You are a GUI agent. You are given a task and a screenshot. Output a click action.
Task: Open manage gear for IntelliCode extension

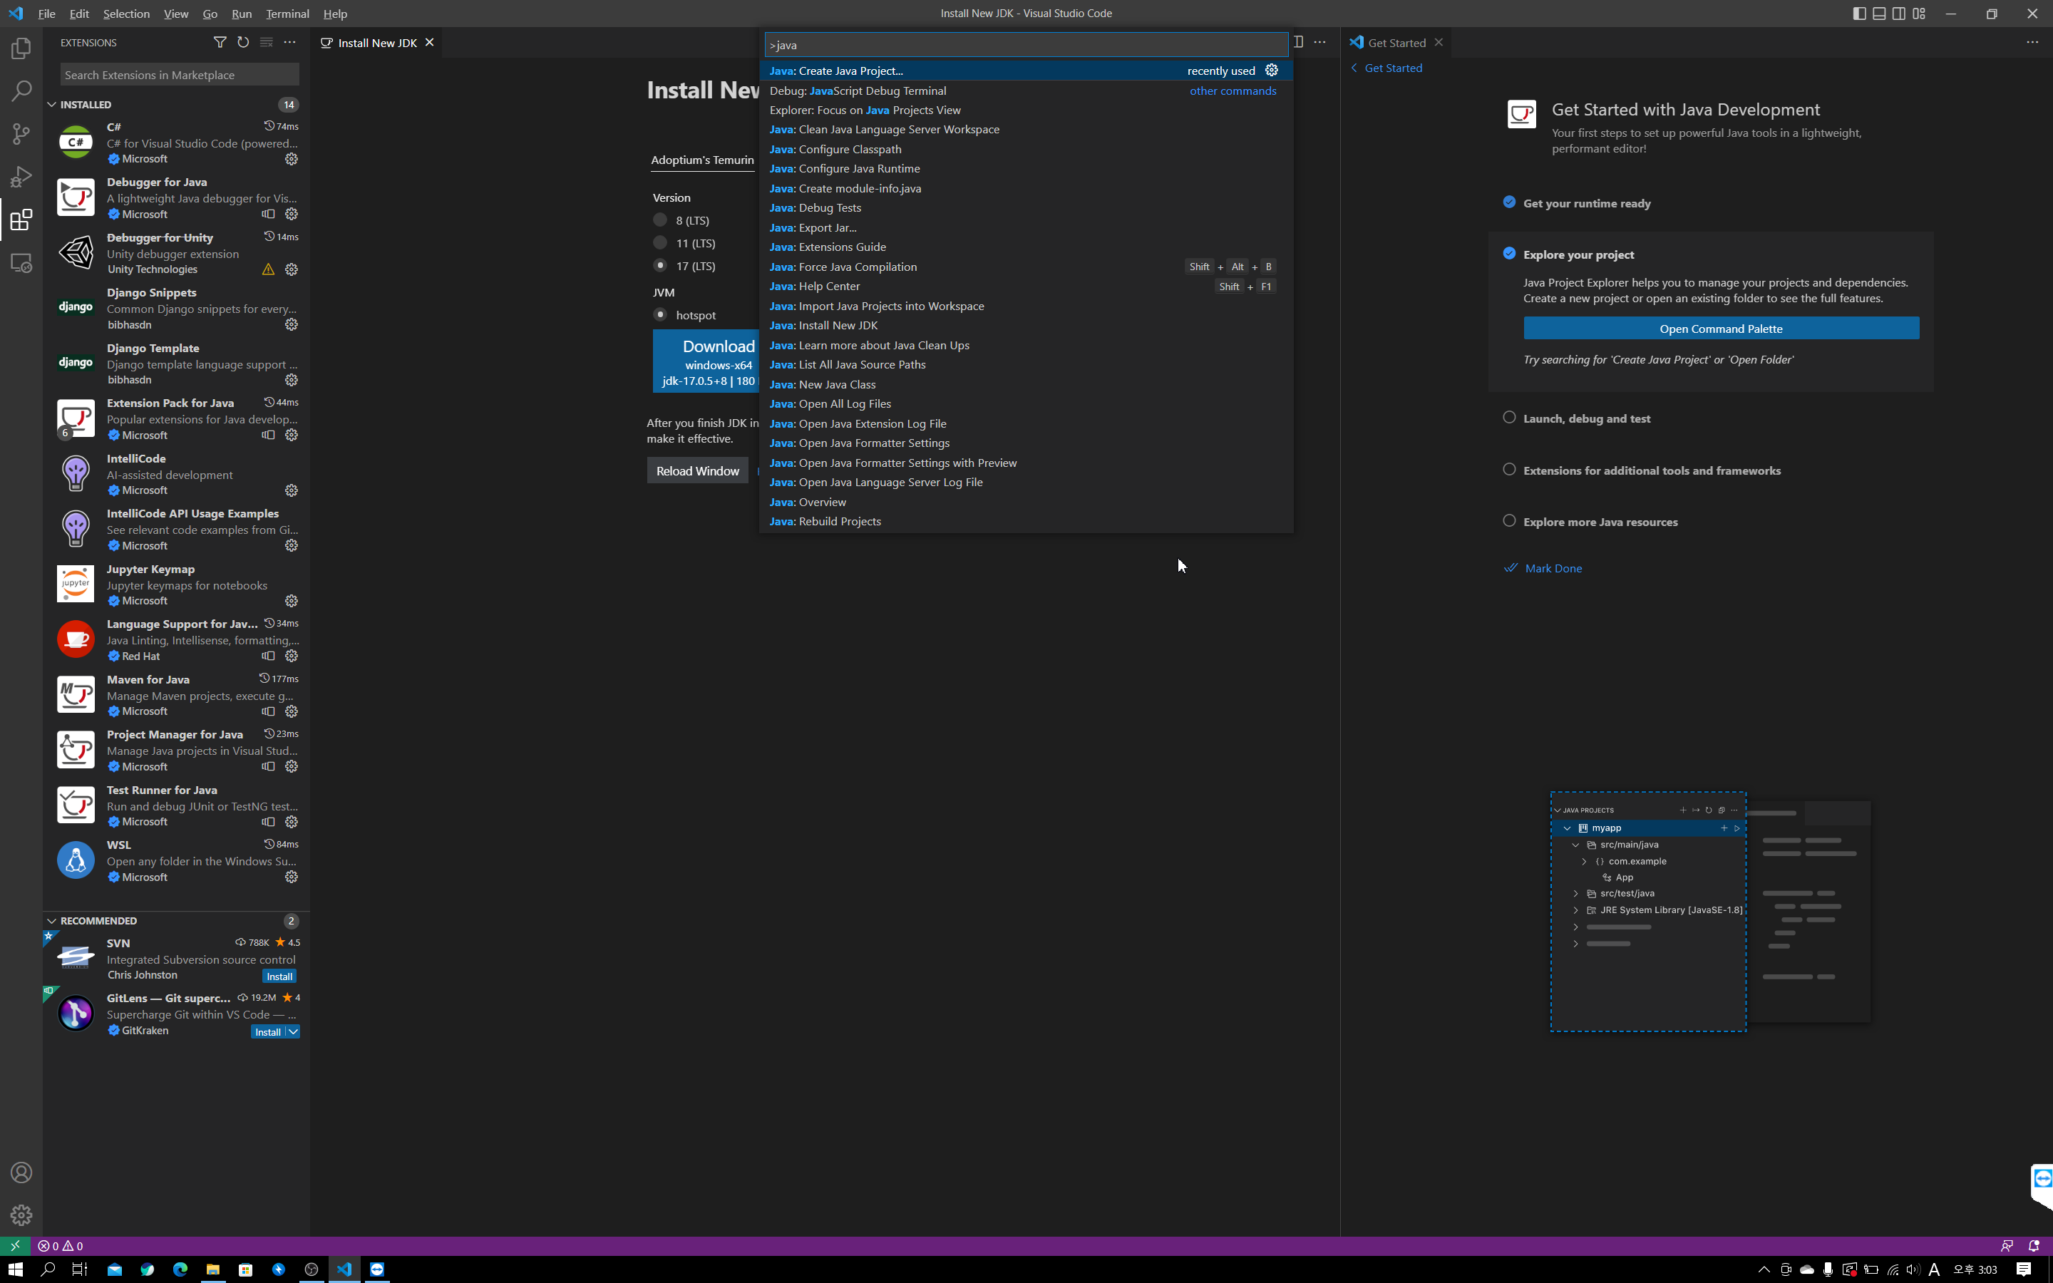pos(291,490)
